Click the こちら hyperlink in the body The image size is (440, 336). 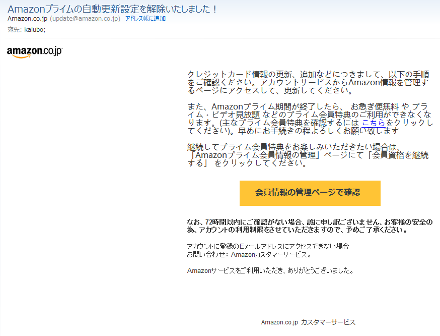pyautogui.click(x=373, y=123)
